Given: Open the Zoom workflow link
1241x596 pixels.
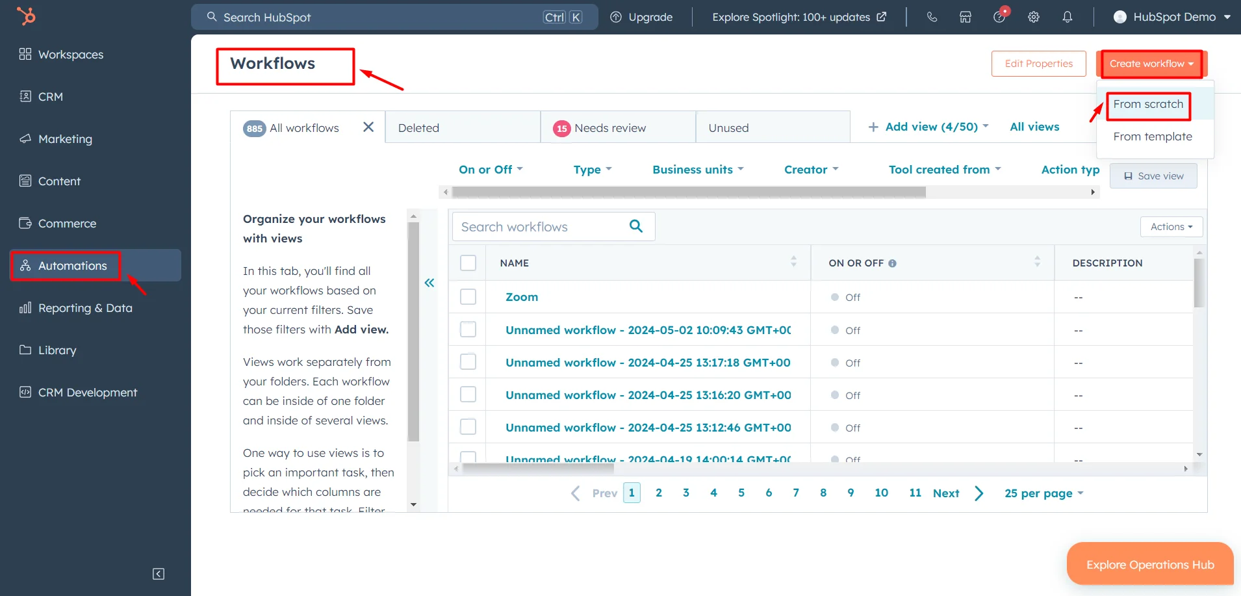Looking at the screenshot, I should (x=521, y=296).
